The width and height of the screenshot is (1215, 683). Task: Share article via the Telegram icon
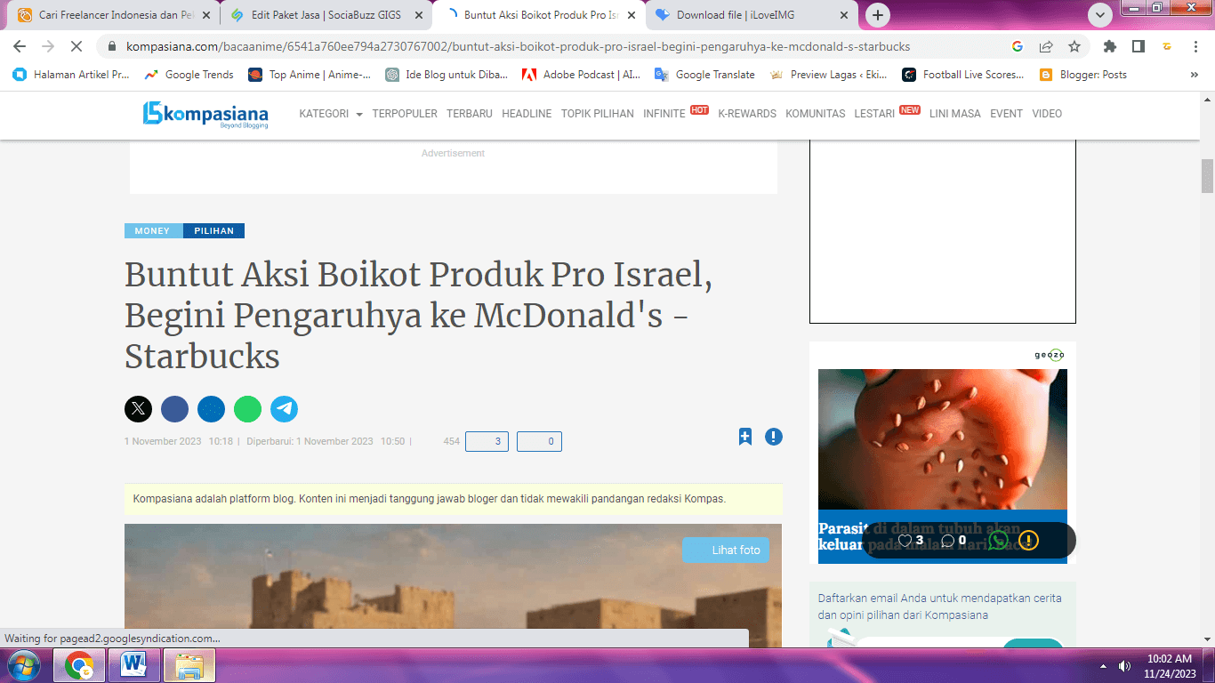(x=284, y=409)
